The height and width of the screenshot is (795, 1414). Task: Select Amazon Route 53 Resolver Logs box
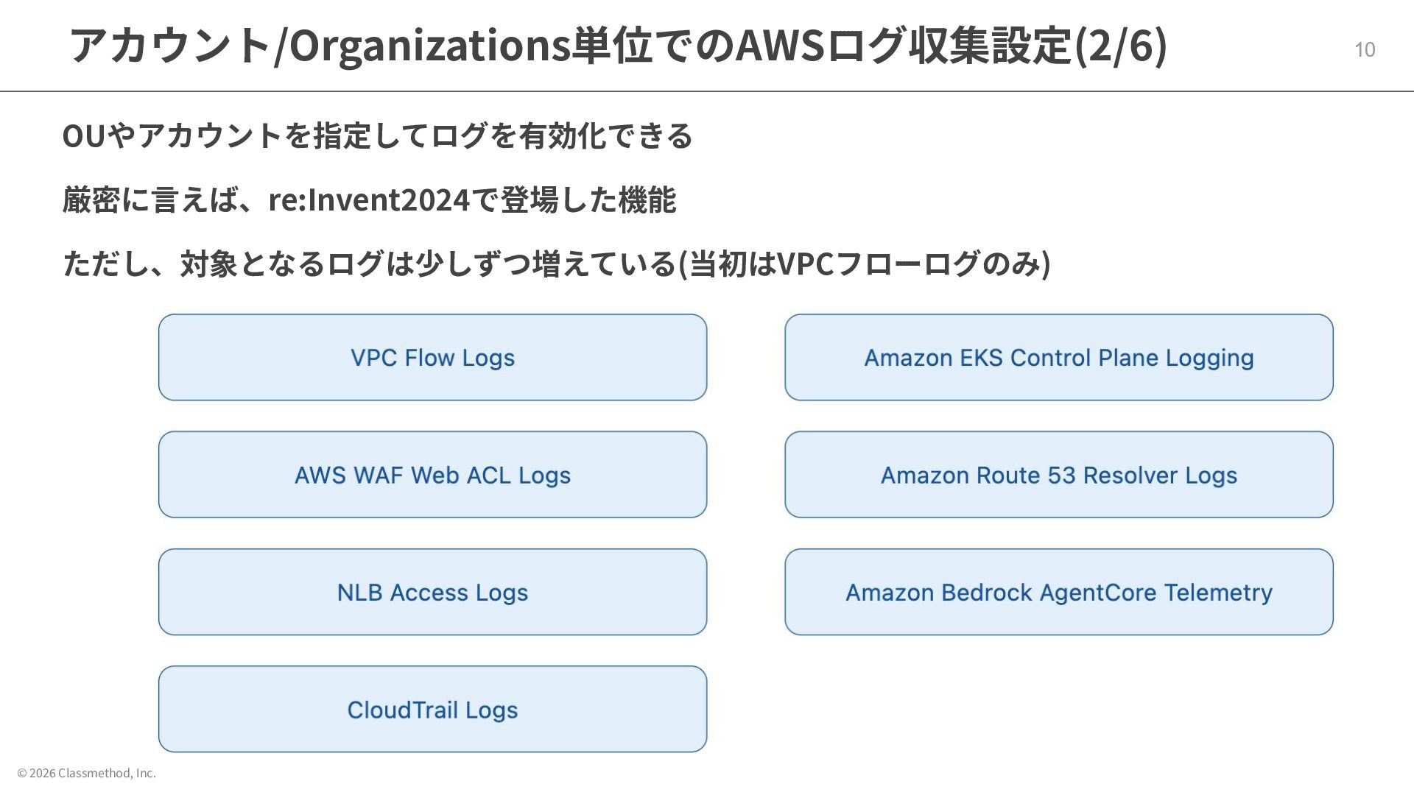coord(1058,475)
